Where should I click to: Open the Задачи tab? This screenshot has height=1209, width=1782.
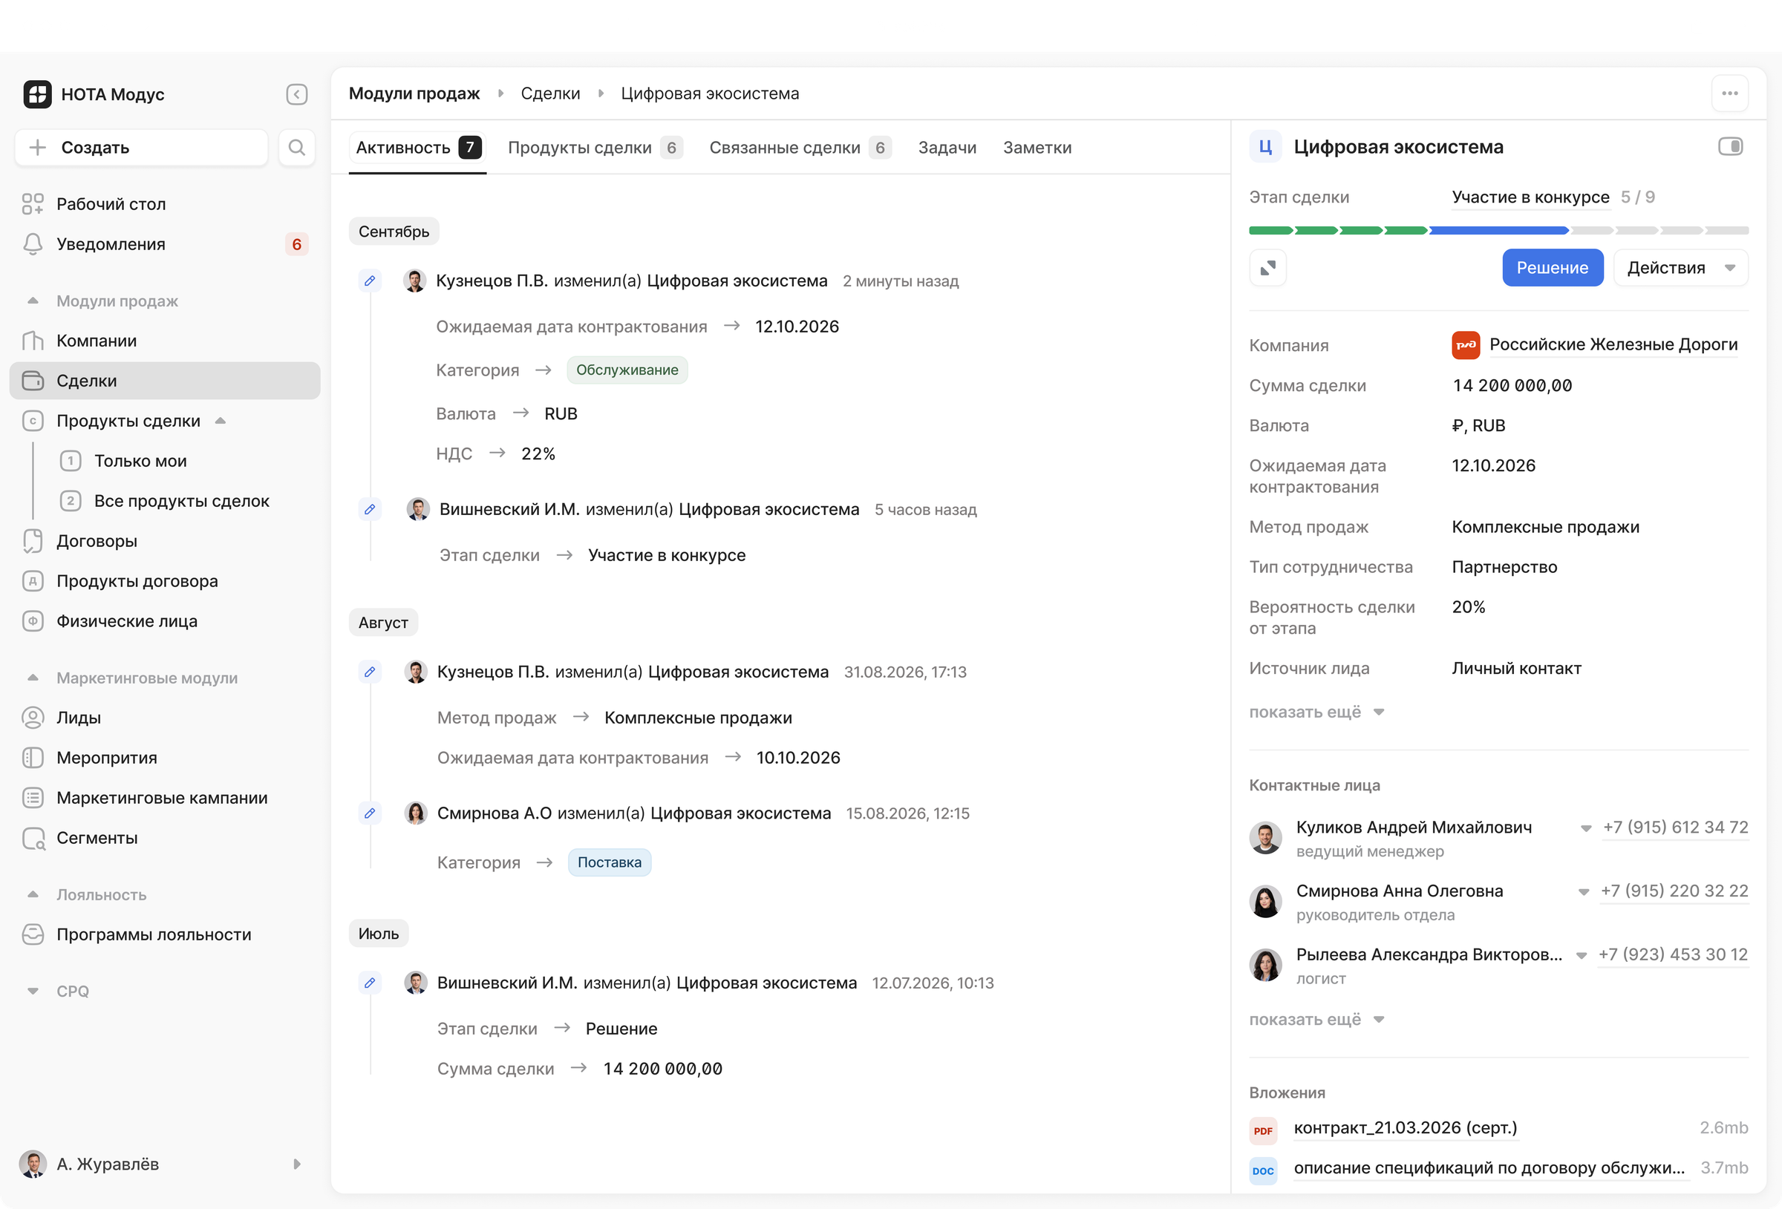[x=947, y=147]
